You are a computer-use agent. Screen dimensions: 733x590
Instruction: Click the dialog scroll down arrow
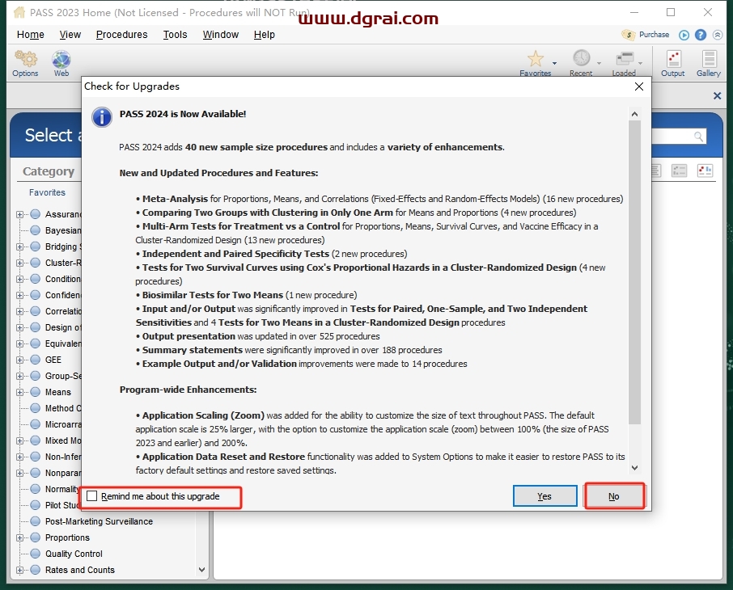tap(634, 468)
